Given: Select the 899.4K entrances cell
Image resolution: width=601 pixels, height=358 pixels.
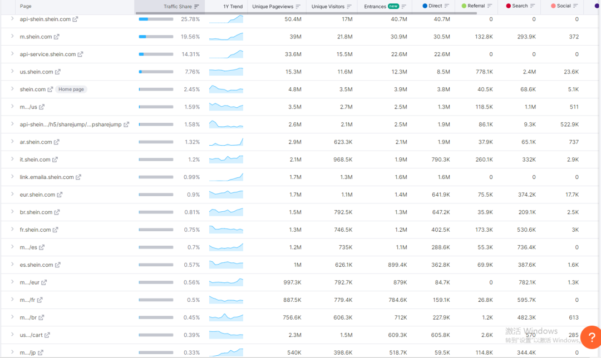Looking at the screenshot, I should pyautogui.click(x=397, y=265).
